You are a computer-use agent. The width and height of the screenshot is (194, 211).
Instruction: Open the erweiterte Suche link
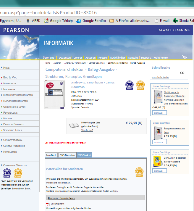pos(160,77)
